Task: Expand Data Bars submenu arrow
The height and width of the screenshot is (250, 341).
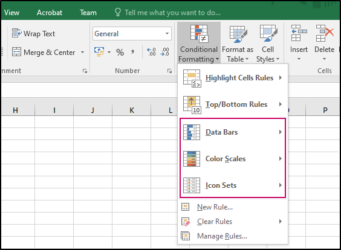Action: click(x=281, y=132)
